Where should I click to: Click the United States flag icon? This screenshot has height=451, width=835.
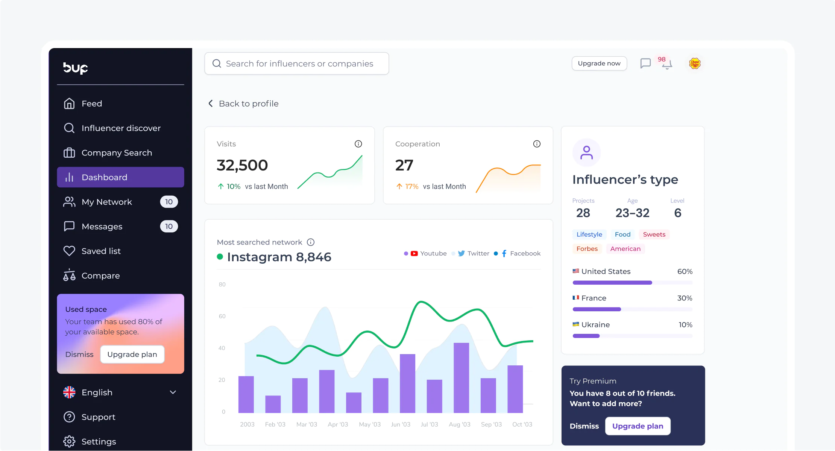576,271
